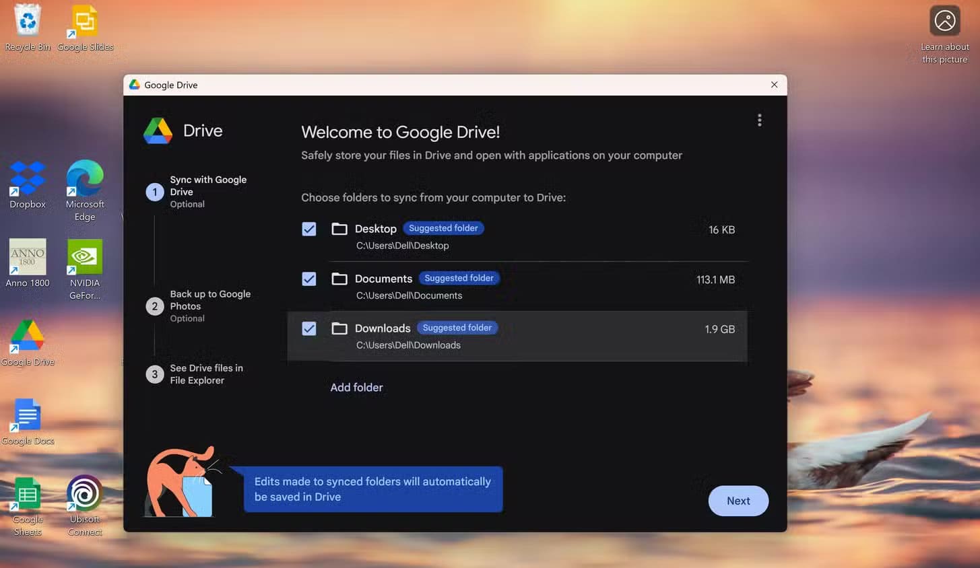This screenshot has height=568, width=980.
Task: Open the Anno 1800 game shortcut
Action: (28, 258)
